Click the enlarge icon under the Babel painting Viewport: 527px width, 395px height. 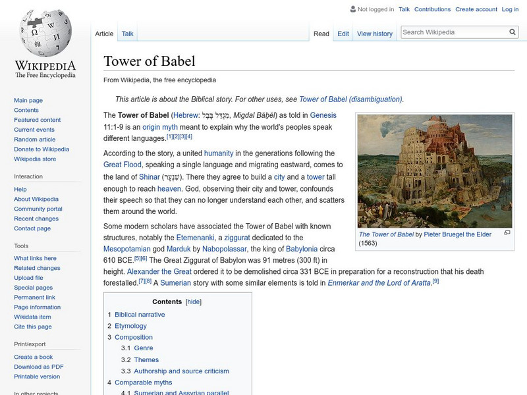(x=507, y=232)
